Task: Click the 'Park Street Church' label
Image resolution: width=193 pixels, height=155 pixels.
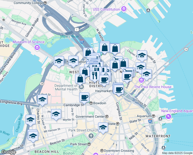Action: 83,130
